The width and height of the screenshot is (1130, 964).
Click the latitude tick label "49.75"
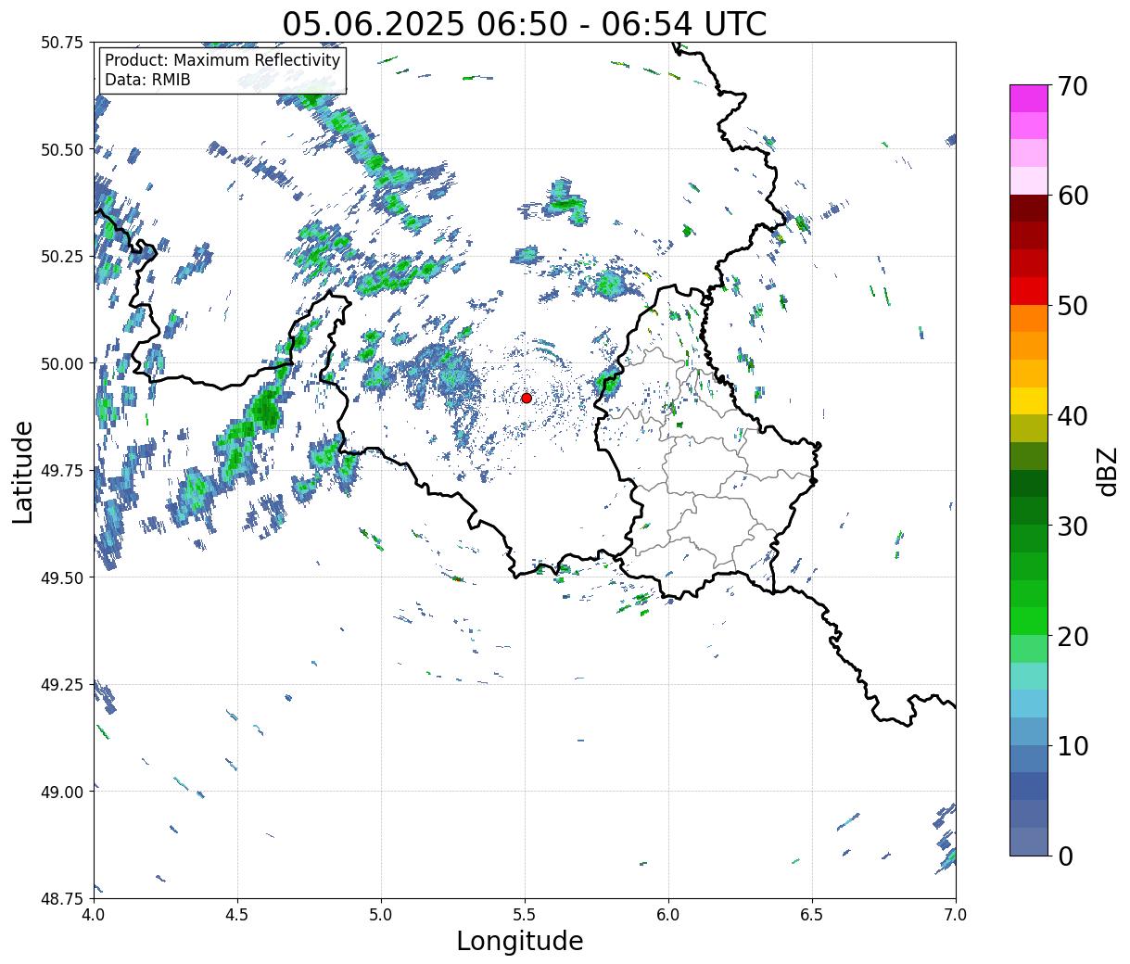(x=62, y=471)
